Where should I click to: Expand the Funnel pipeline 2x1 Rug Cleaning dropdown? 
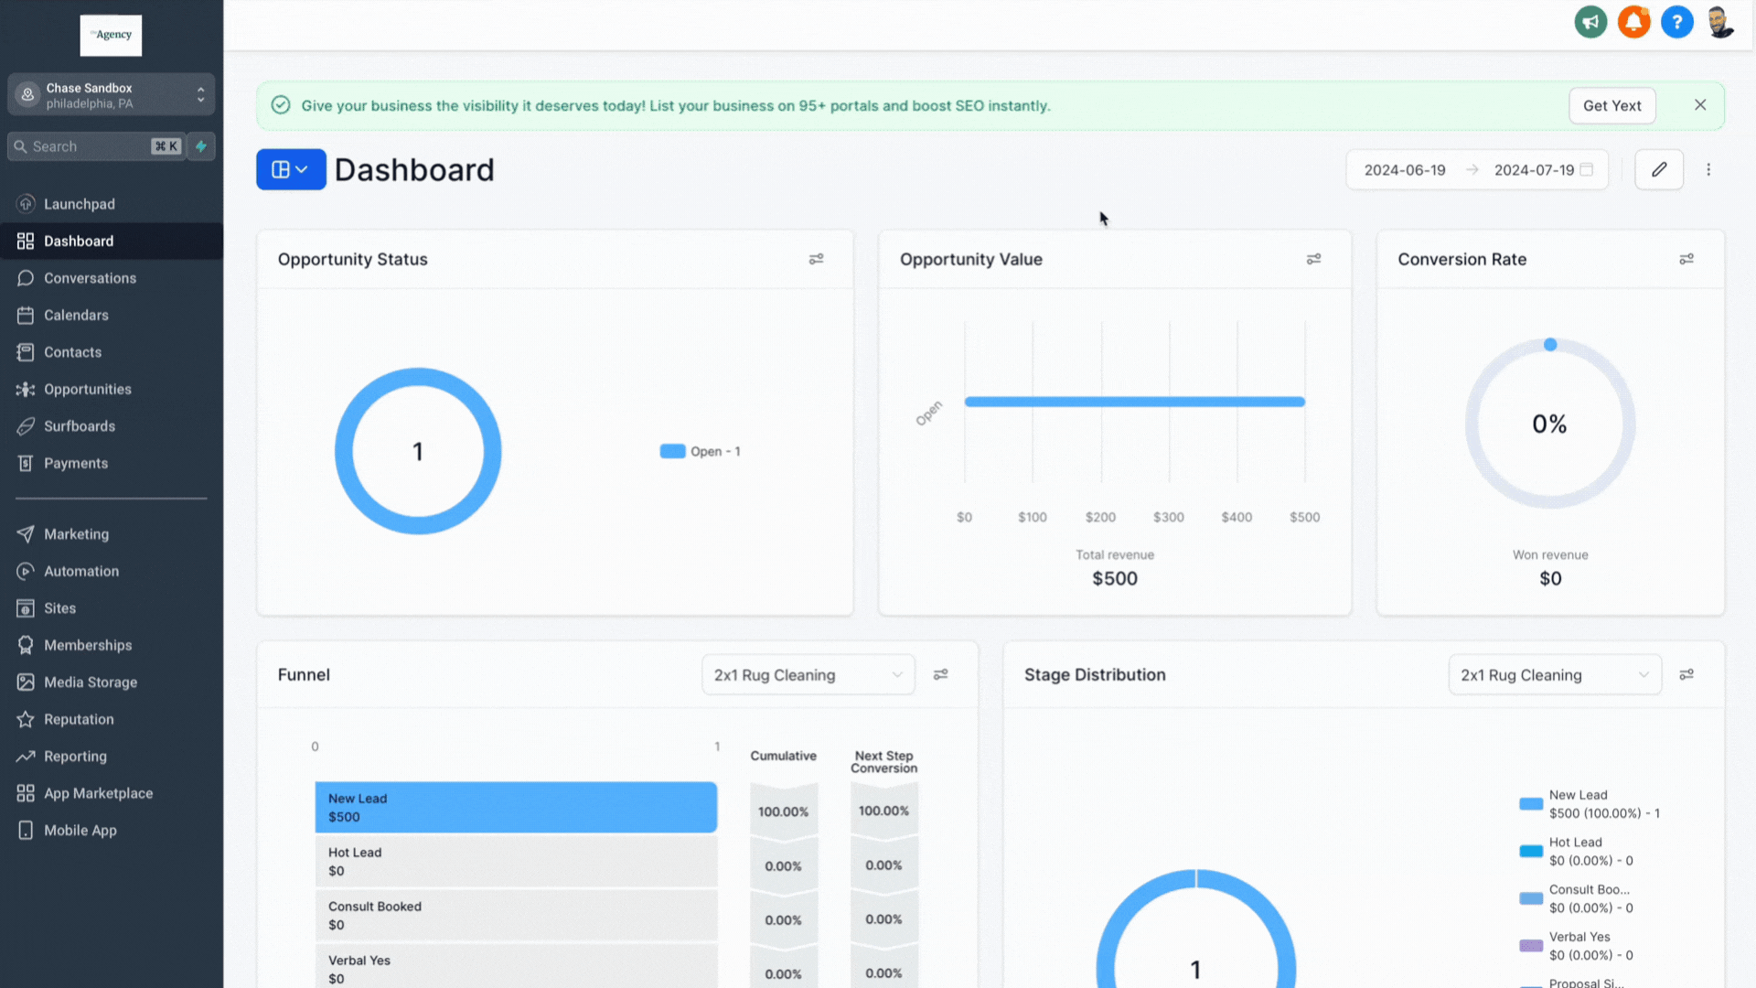point(808,675)
